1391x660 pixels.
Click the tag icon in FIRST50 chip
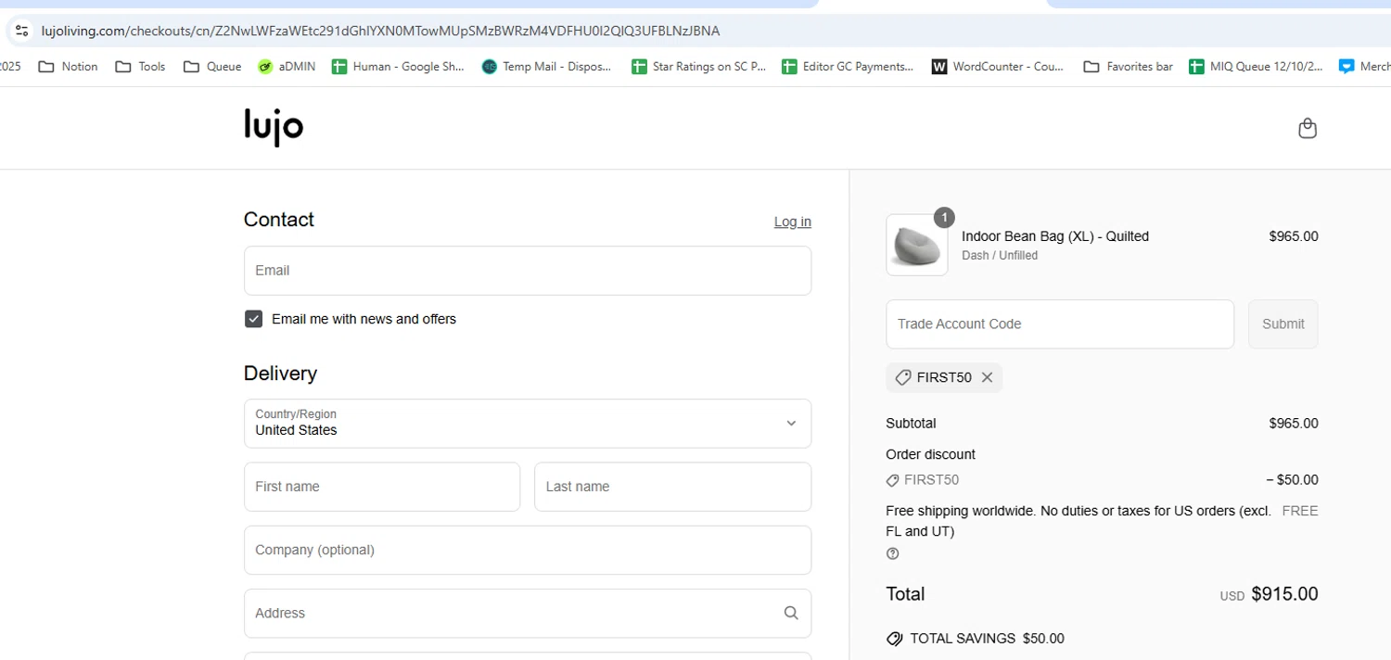(x=903, y=377)
